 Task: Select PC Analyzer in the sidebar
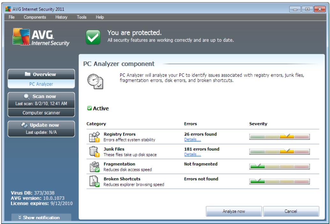coord(41,84)
